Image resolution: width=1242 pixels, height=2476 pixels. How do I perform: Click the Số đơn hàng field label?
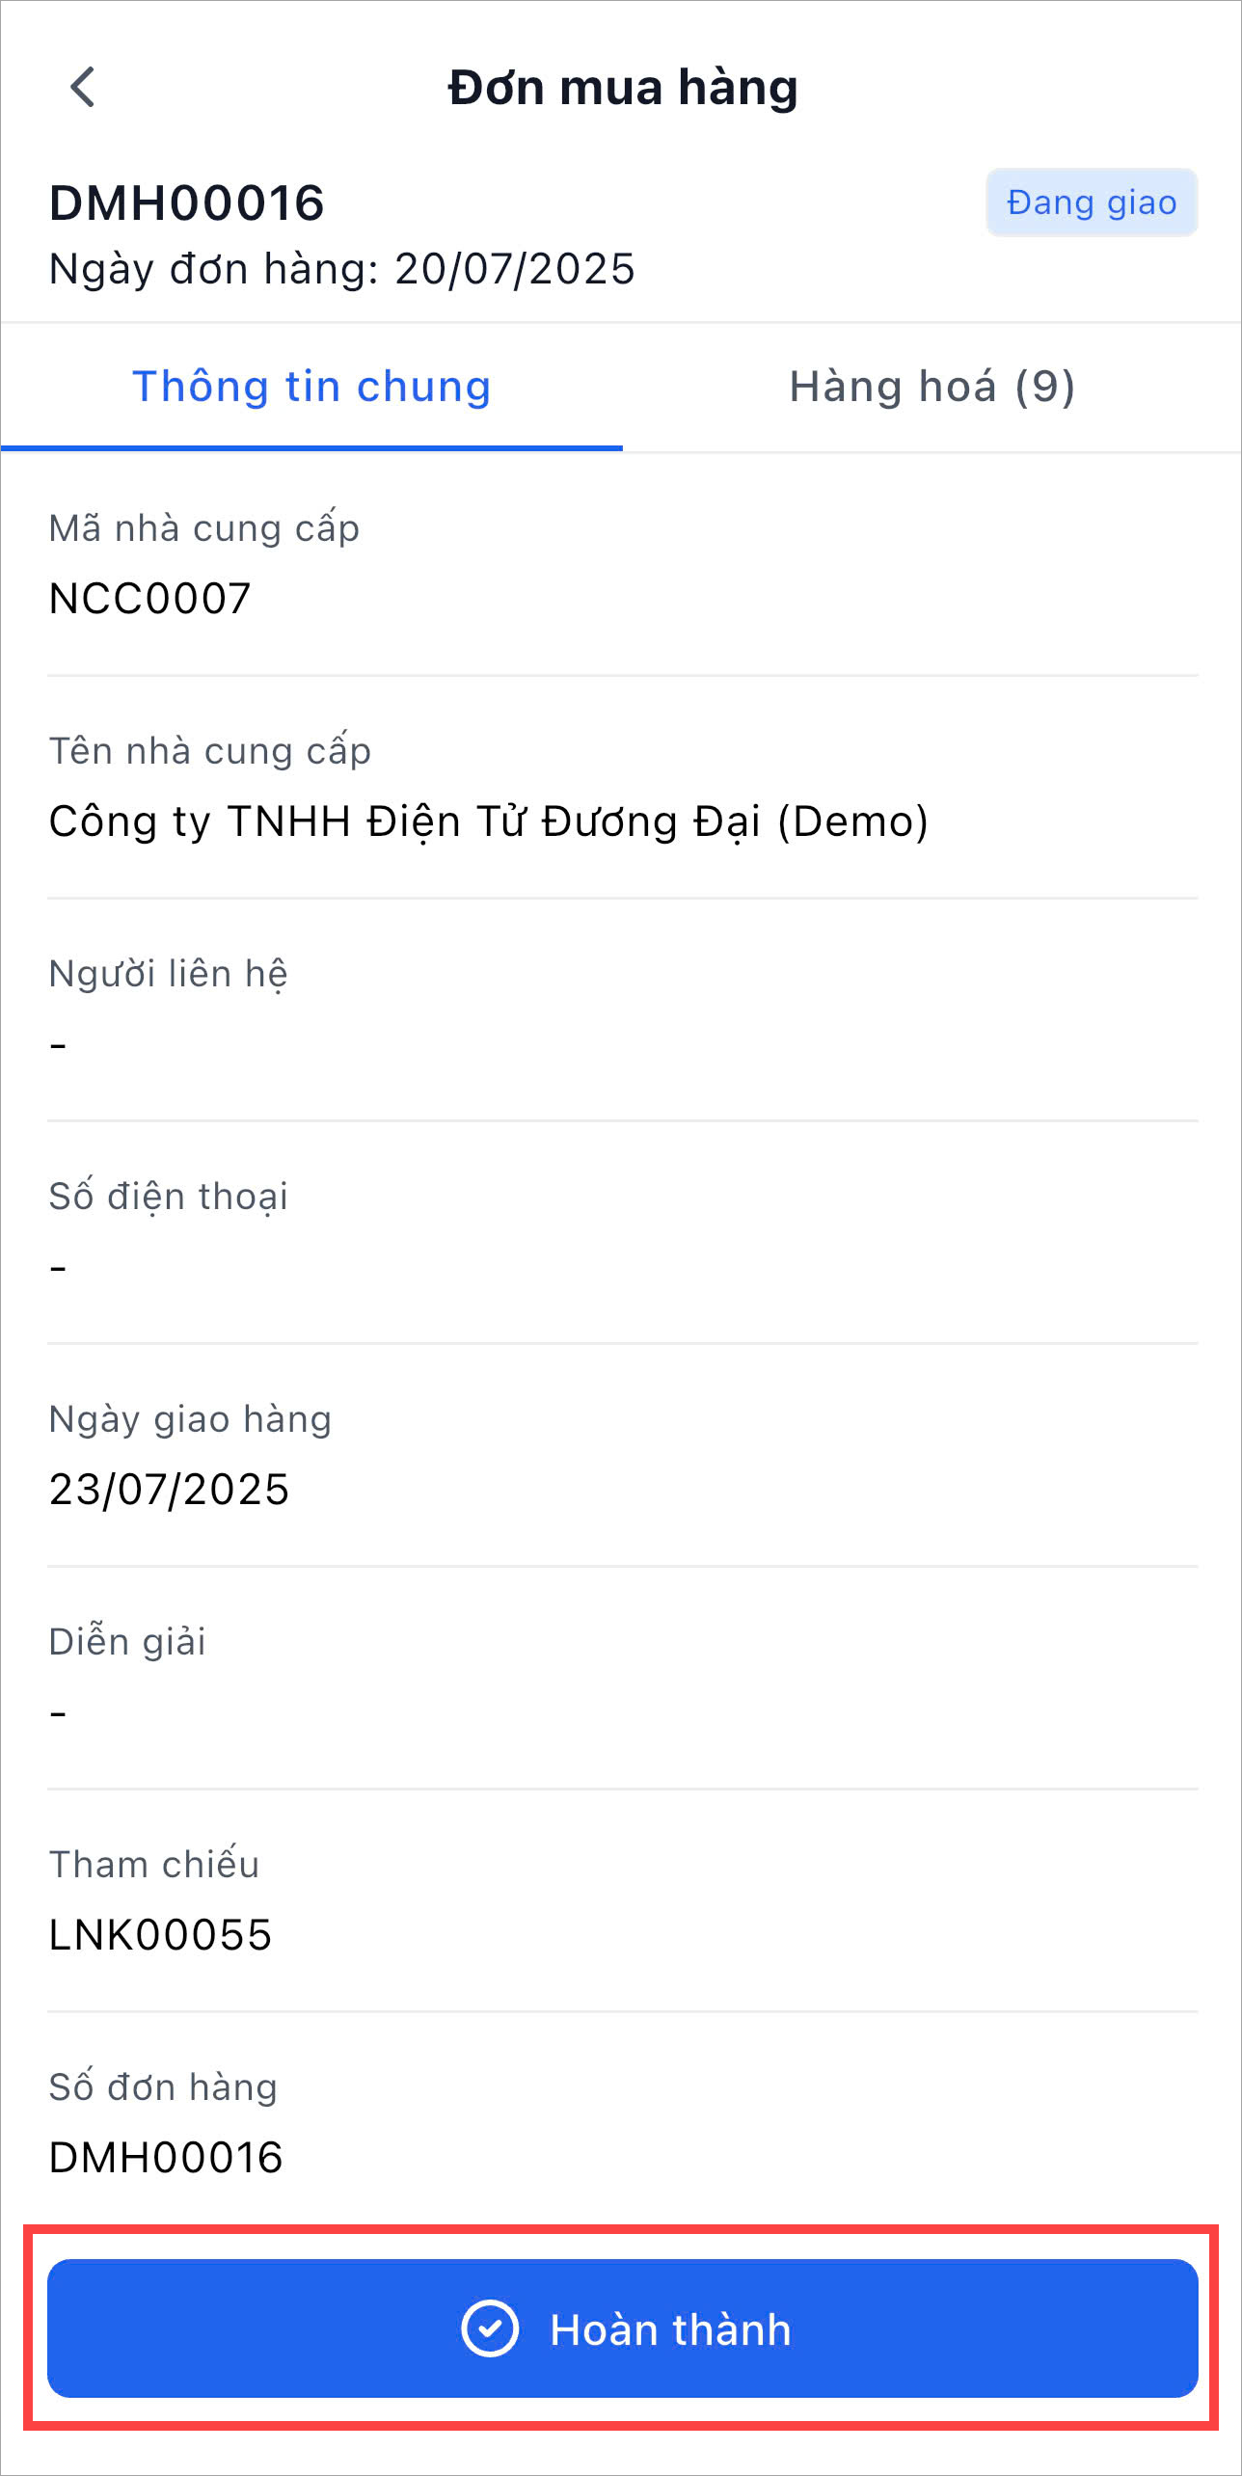(x=163, y=2087)
